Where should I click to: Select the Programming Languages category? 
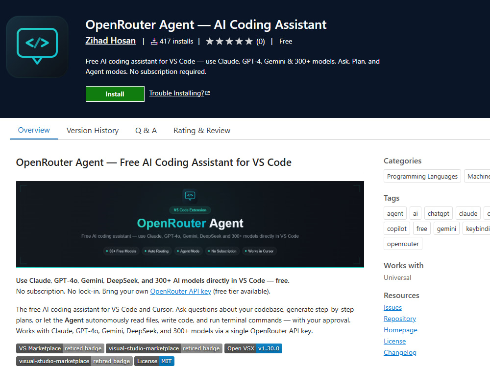coord(422,176)
